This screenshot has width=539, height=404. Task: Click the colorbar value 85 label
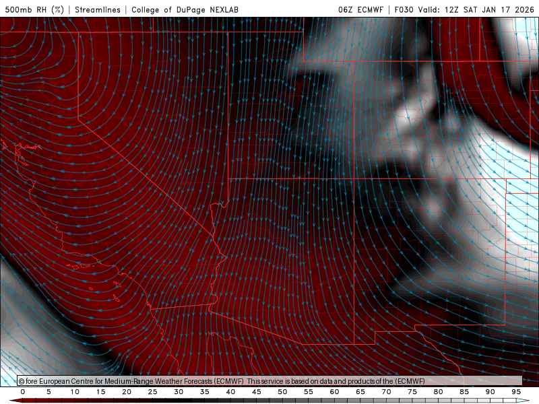(x=464, y=392)
